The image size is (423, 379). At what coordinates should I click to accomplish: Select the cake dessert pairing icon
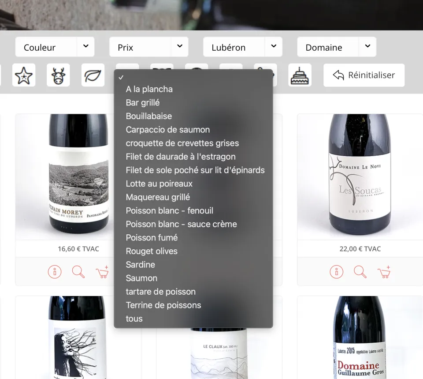[x=300, y=75]
